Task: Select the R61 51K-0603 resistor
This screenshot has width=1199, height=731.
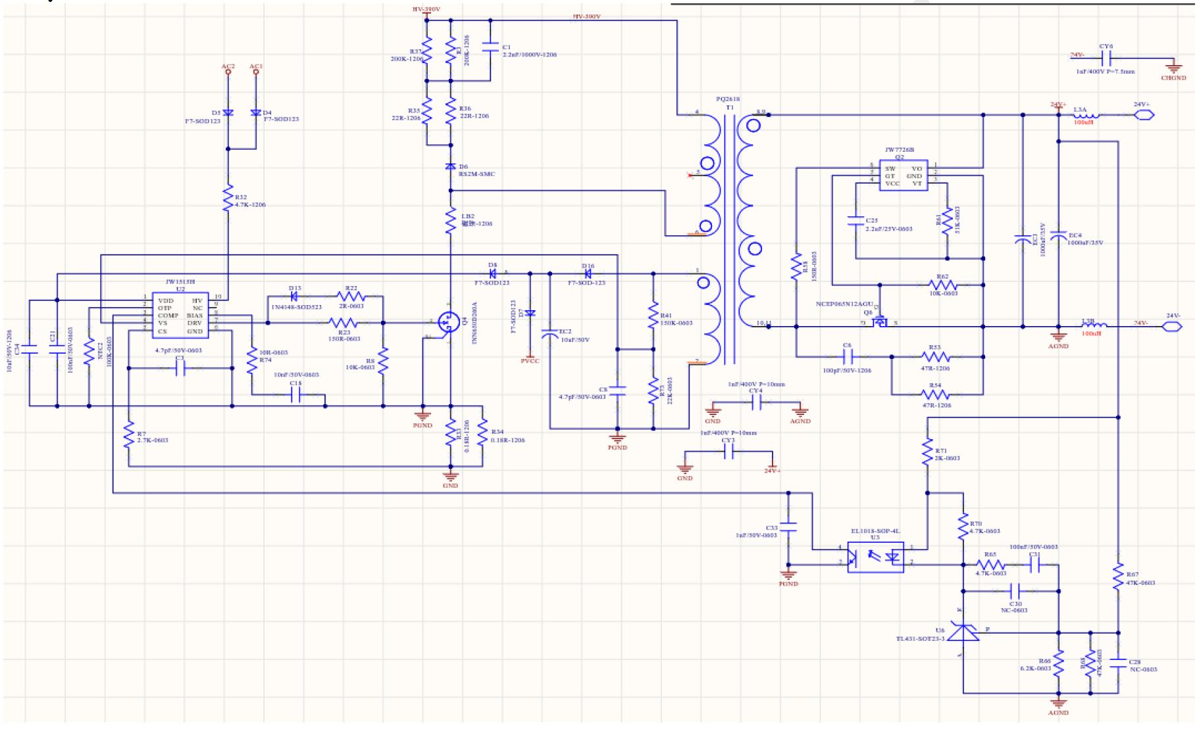Action: click(947, 221)
